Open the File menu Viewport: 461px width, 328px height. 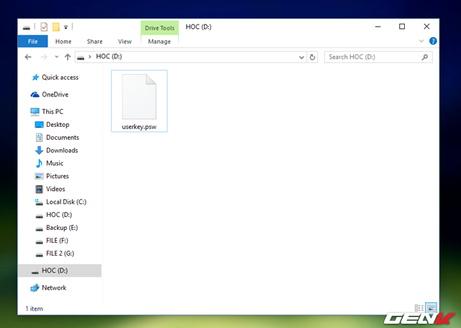[x=32, y=42]
